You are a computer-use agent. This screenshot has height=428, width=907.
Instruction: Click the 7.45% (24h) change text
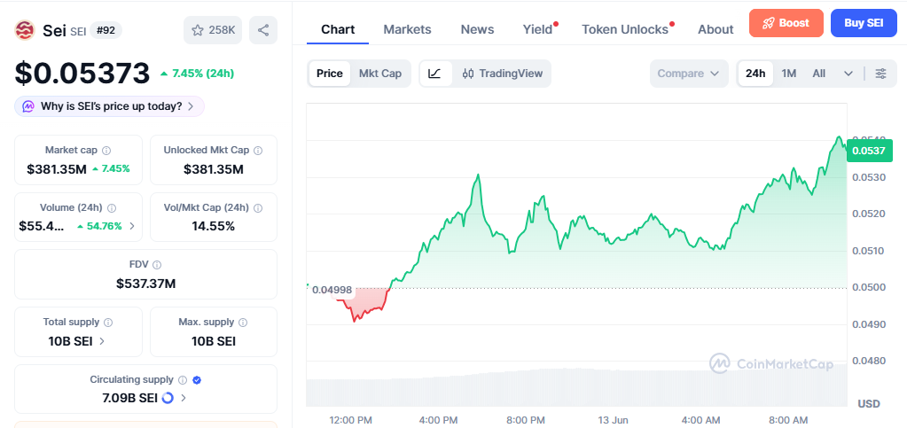tap(197, 74)
